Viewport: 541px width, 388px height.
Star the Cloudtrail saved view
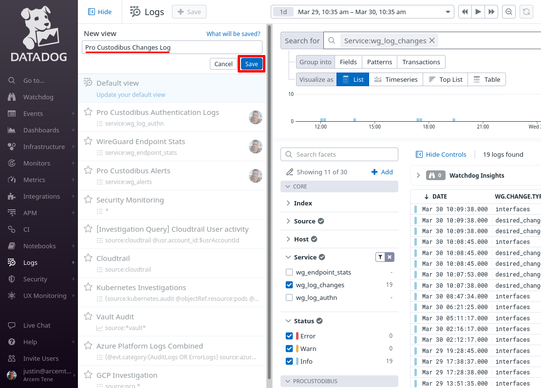pos(88,258)
